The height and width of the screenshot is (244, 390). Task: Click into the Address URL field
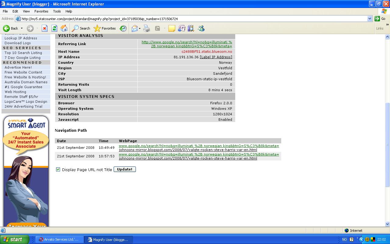(194, 19)
